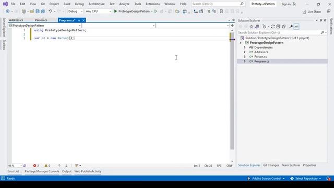
Task: Pin the Solution Explorer panel with auto-hide pin
Action: pos(321,20)
